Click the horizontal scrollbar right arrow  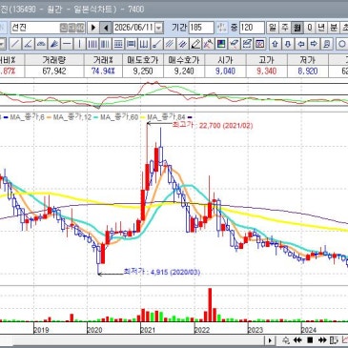coord(270,340)
